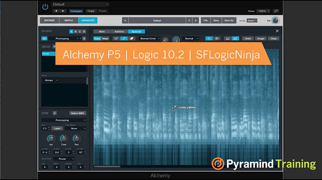This screenshot has height=180, width=322.
Task: Click the Copy button
Action: click(91, 11)
